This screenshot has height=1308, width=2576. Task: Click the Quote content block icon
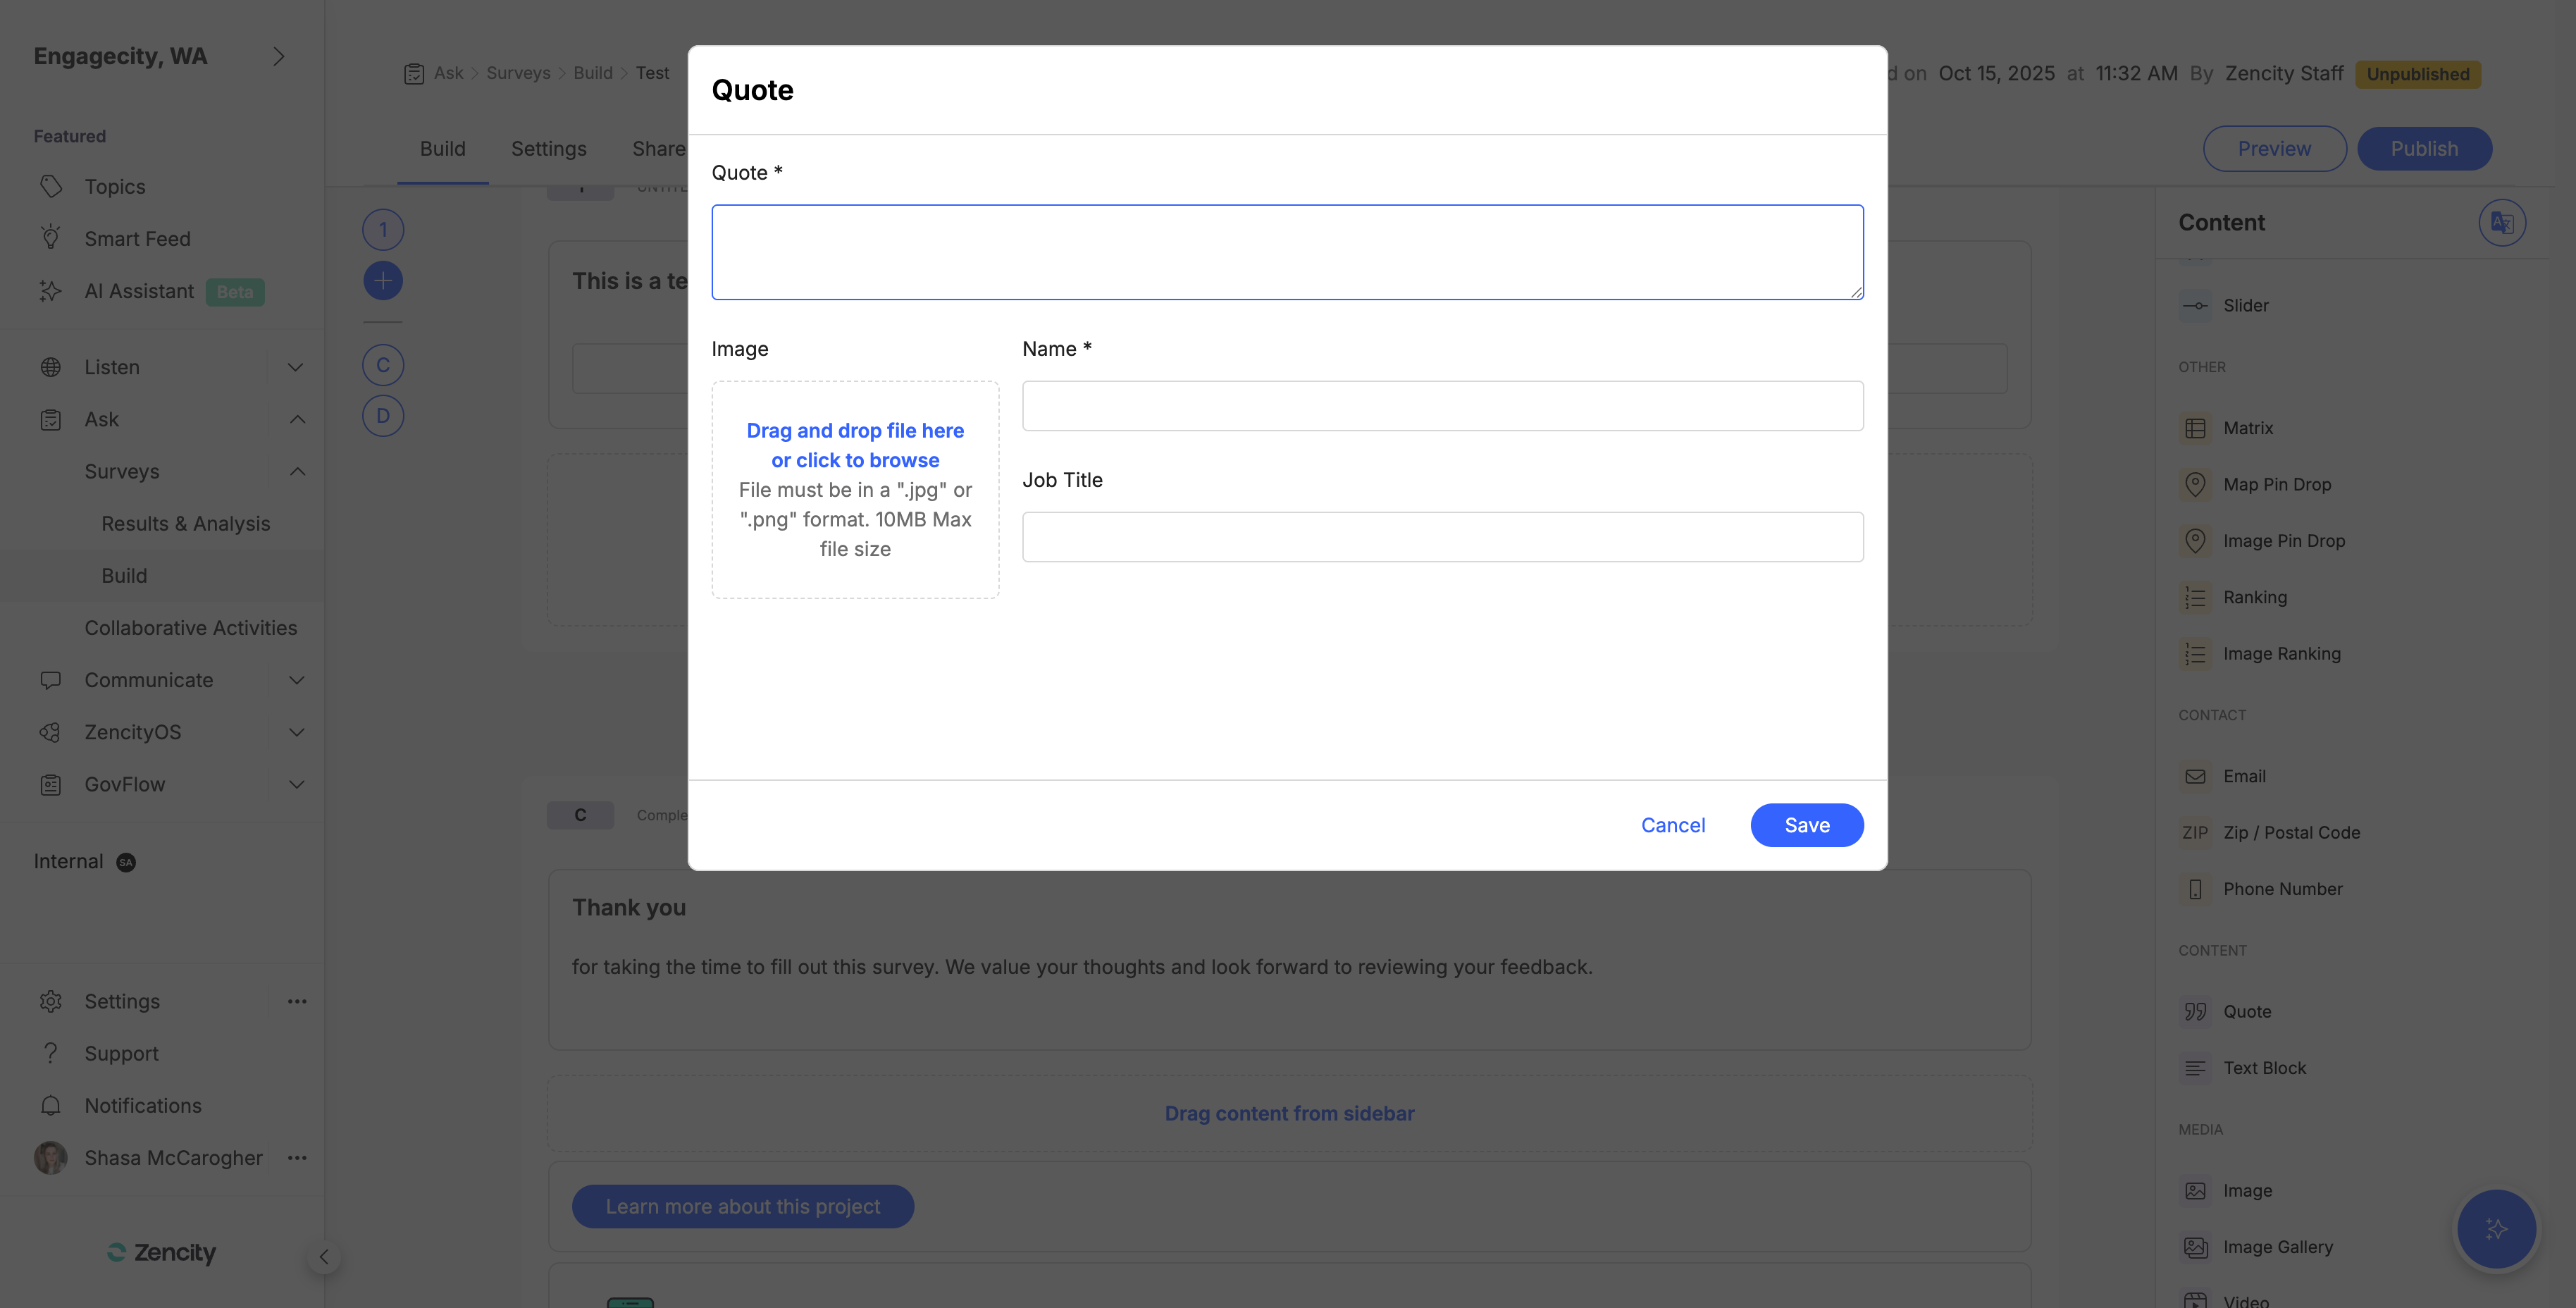[x=2195, y=1012]
